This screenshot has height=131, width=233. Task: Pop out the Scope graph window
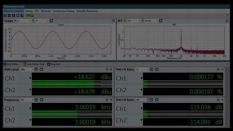(113, 21)
